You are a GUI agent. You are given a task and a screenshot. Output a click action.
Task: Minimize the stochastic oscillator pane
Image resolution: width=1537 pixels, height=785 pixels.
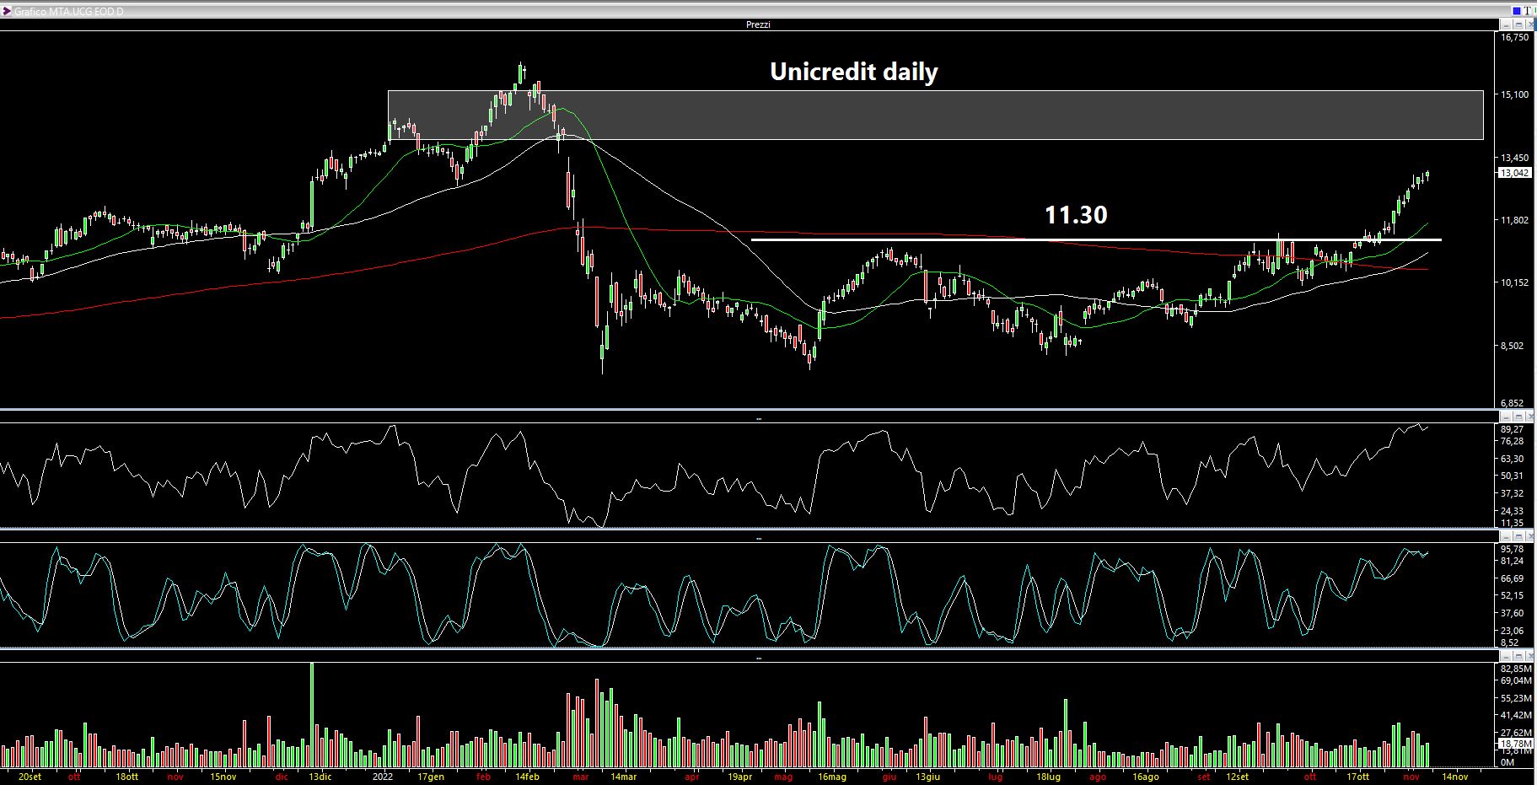coord(1506,536)
